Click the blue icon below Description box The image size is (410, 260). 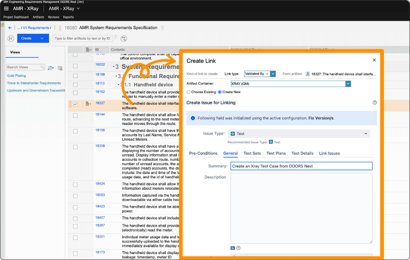point(233,248)
